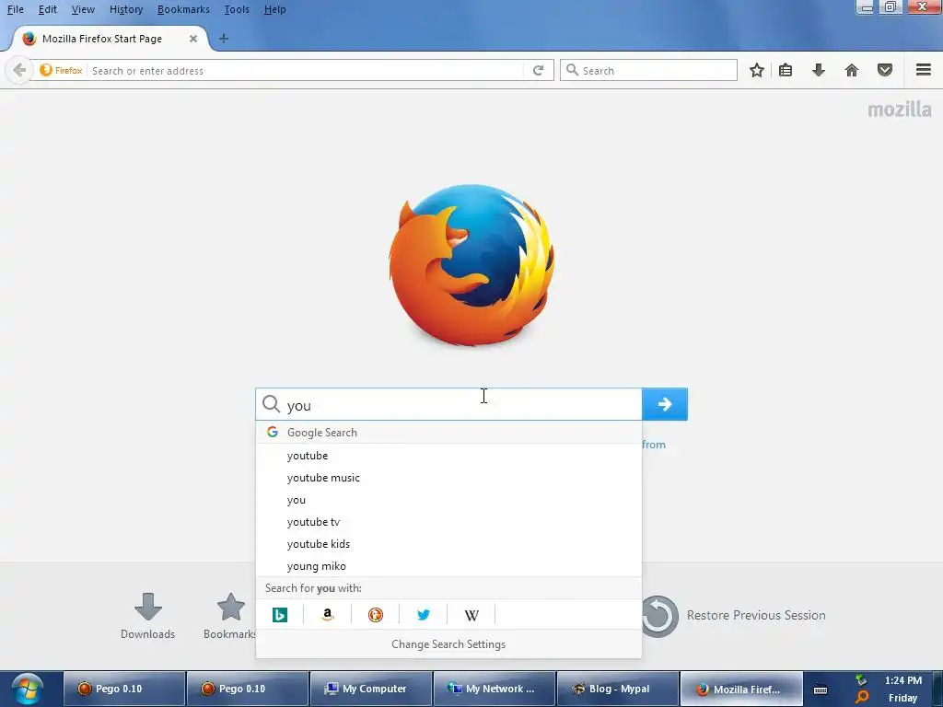Click the Restore Previous Session circular icon
The width and height of the screenshot is (943, 707).
point(658,616)
